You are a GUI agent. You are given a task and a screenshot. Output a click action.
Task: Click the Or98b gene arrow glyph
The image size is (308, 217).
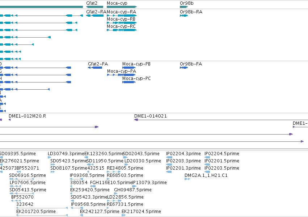(184, 7)
